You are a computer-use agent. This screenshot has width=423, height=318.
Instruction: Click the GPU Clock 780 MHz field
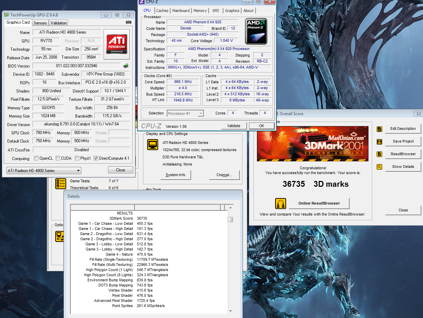coord(44,133)
